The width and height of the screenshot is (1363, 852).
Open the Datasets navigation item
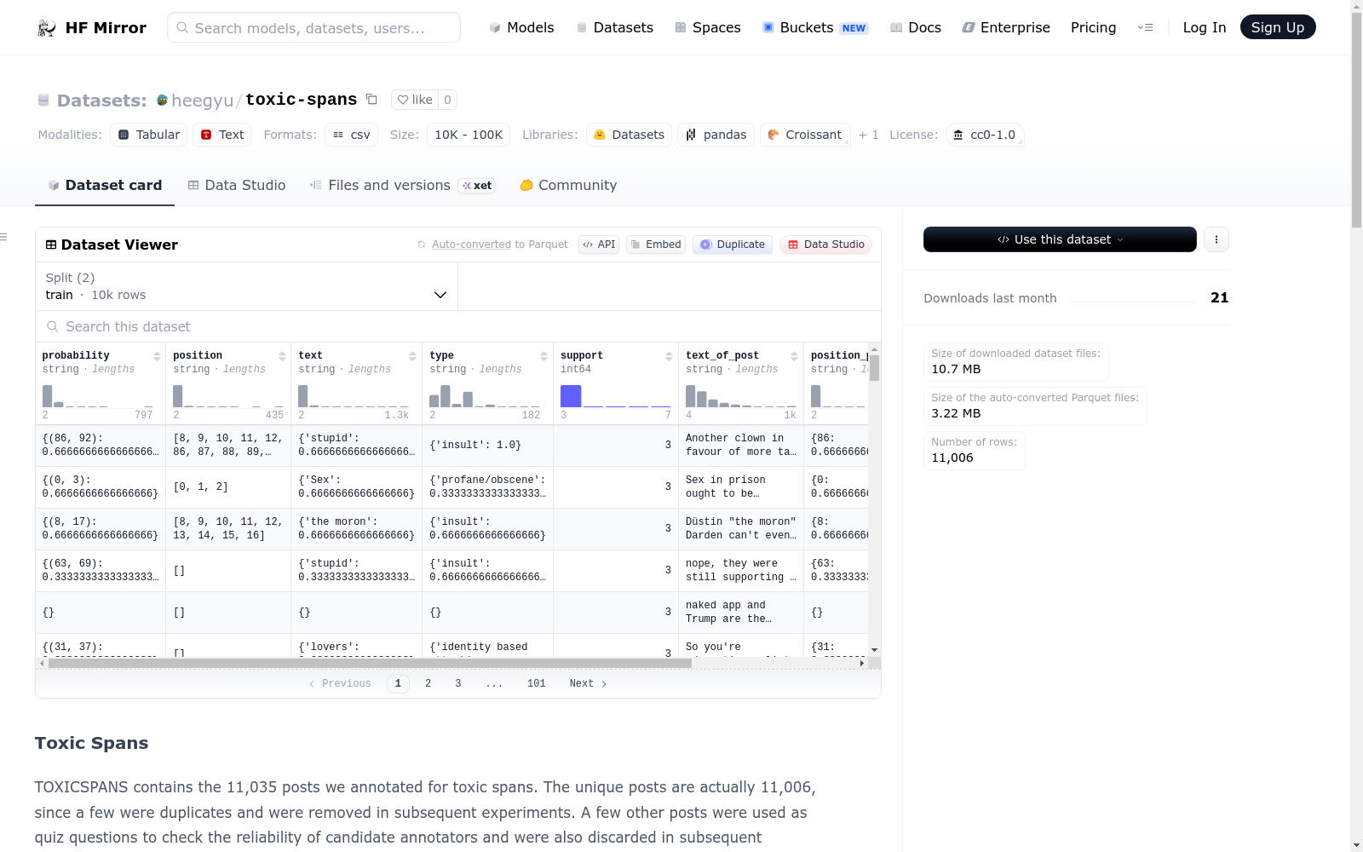(x=614, y=27)
